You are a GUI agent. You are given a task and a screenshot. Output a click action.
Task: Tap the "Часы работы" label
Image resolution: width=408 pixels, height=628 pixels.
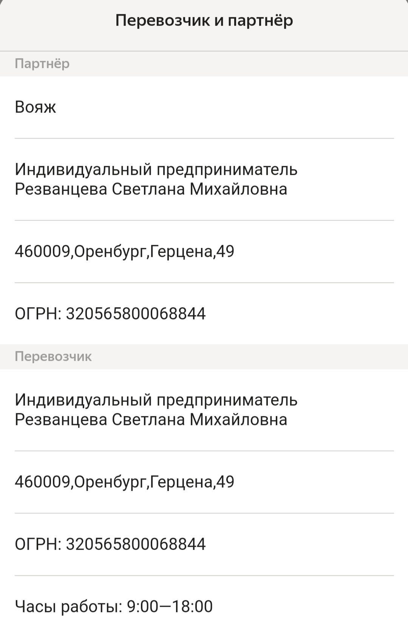pos(68,606)
